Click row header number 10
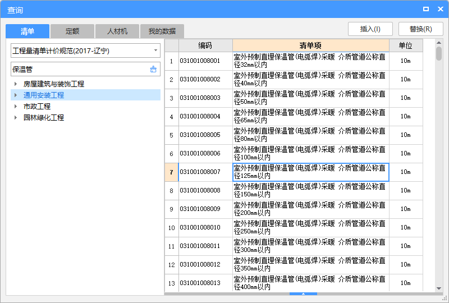 pos(172,228)
